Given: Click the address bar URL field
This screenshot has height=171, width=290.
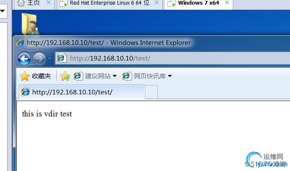Looking at the screenshot, I should 178,58.
